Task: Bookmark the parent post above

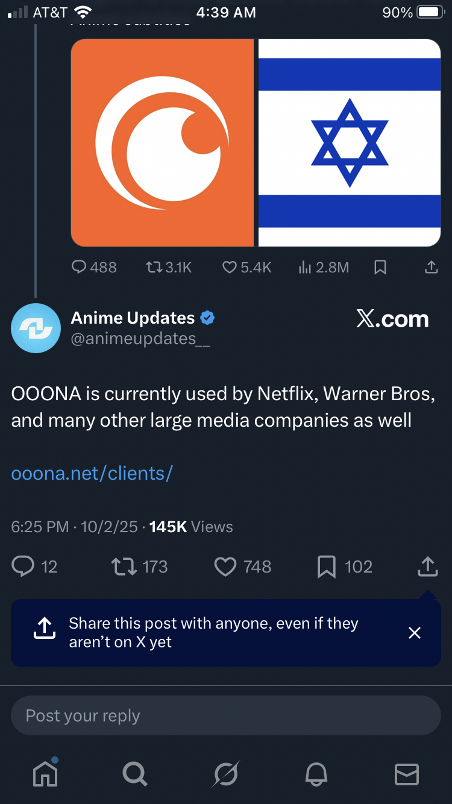Action: (380, 267)
